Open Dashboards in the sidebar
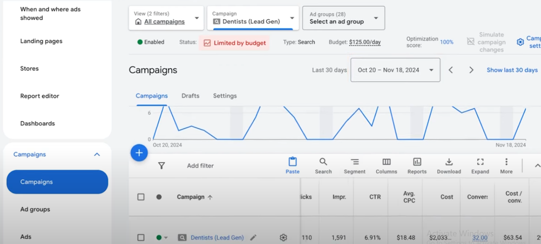This screenshot has width=541, height=244. click(x=38, y=123)
